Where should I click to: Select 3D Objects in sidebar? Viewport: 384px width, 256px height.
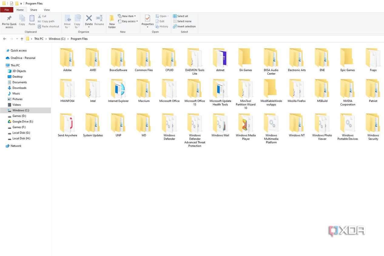click(19, 71)
